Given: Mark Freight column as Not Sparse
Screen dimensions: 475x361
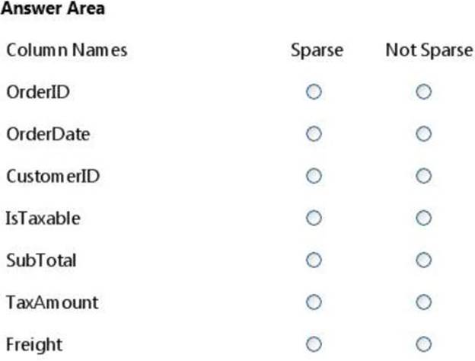Looking at the screenshot, I should pyautogui.click(x=424, y=343).
